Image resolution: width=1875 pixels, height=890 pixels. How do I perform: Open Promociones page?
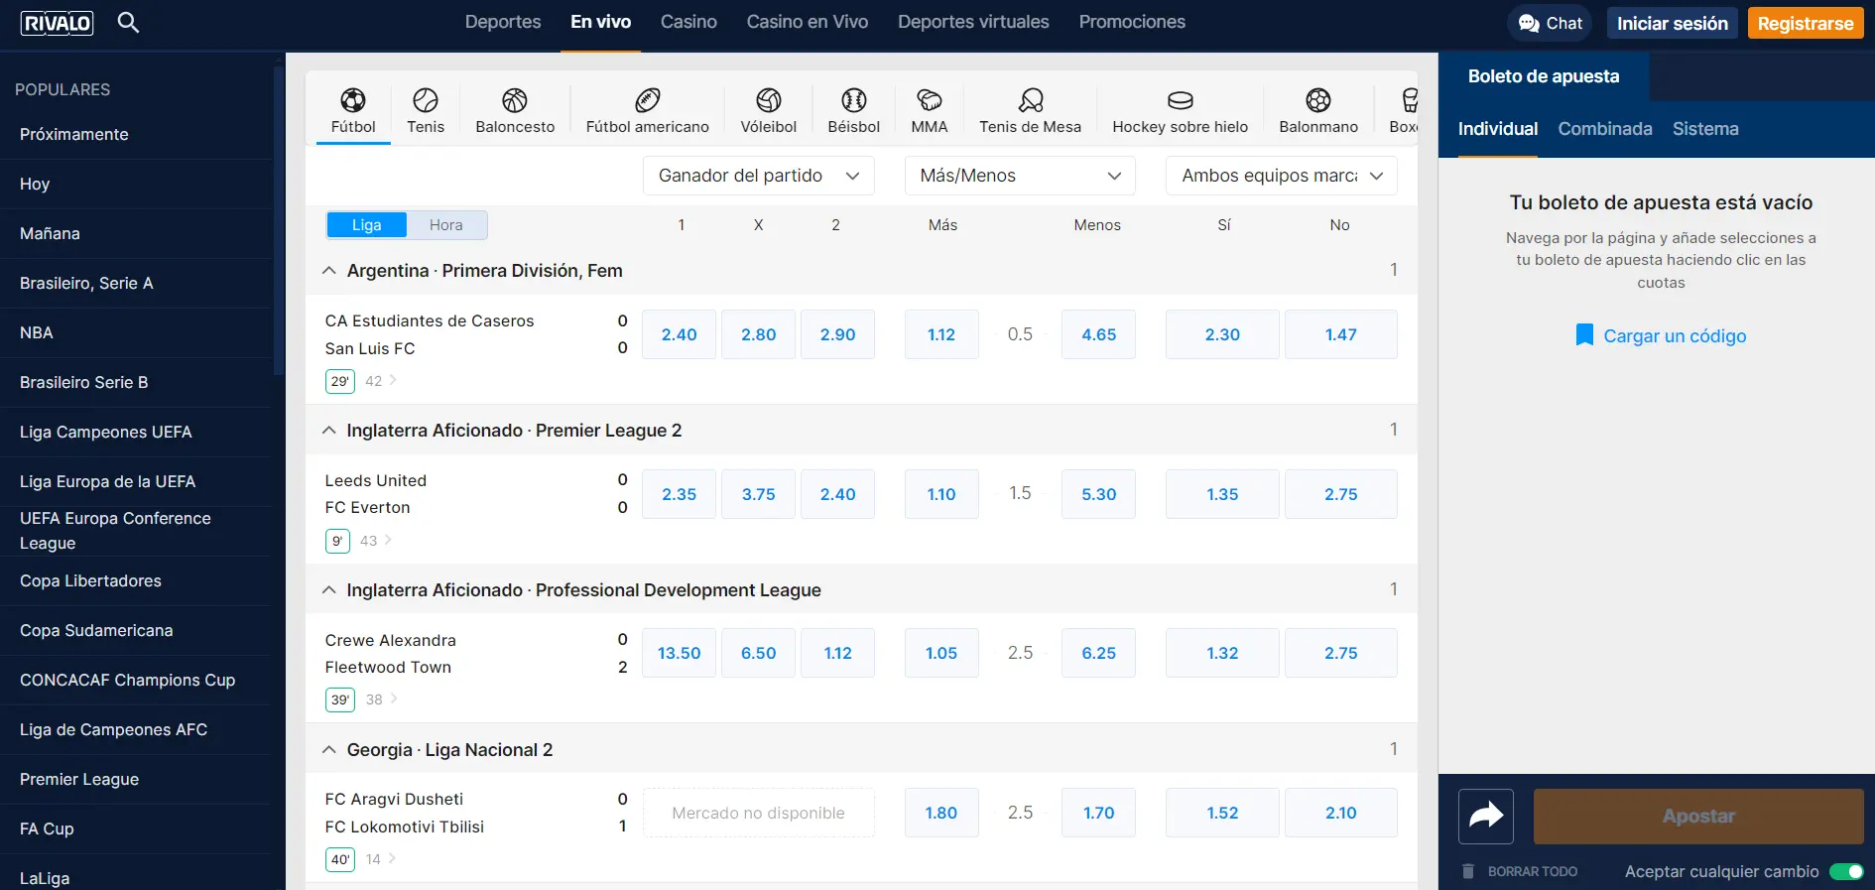click(1132, 22)
